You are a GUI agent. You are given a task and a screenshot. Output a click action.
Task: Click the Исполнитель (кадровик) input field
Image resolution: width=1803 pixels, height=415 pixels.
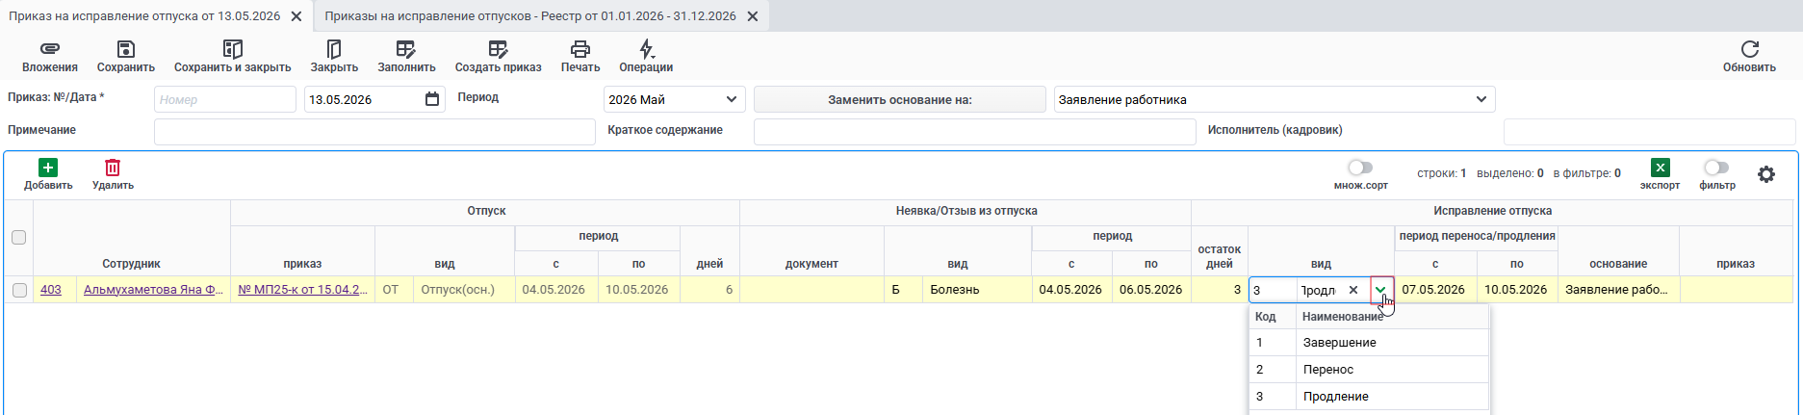click(x=1649, y=132)
